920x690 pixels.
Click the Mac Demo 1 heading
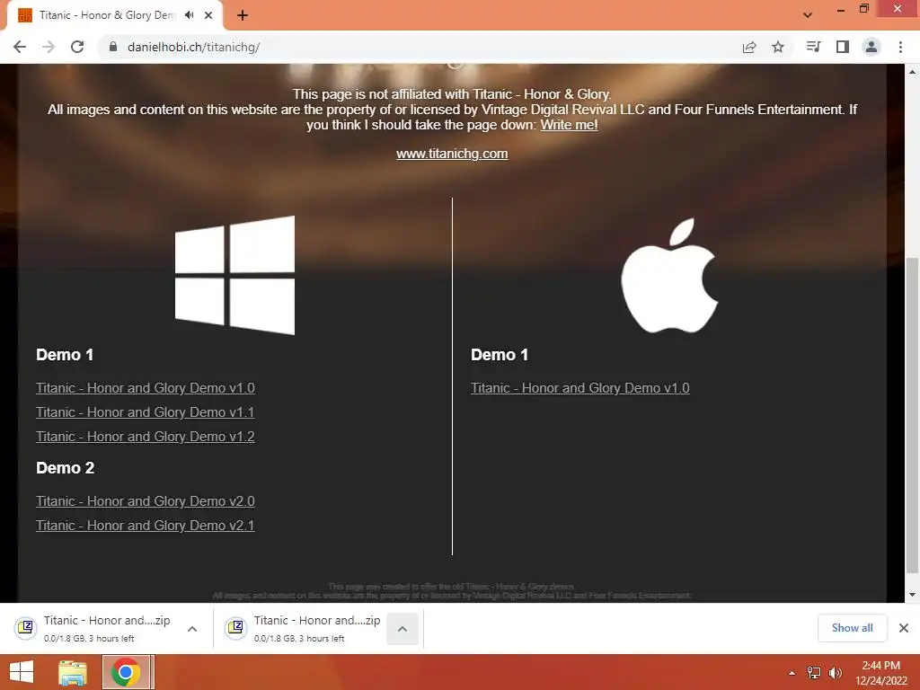pos(500,355)
